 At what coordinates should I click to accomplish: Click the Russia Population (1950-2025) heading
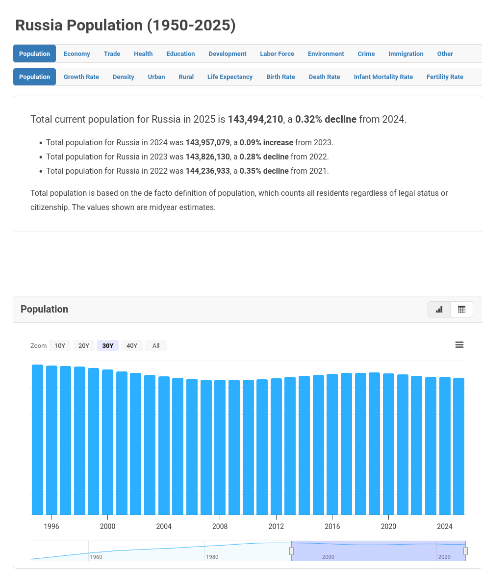126,26
